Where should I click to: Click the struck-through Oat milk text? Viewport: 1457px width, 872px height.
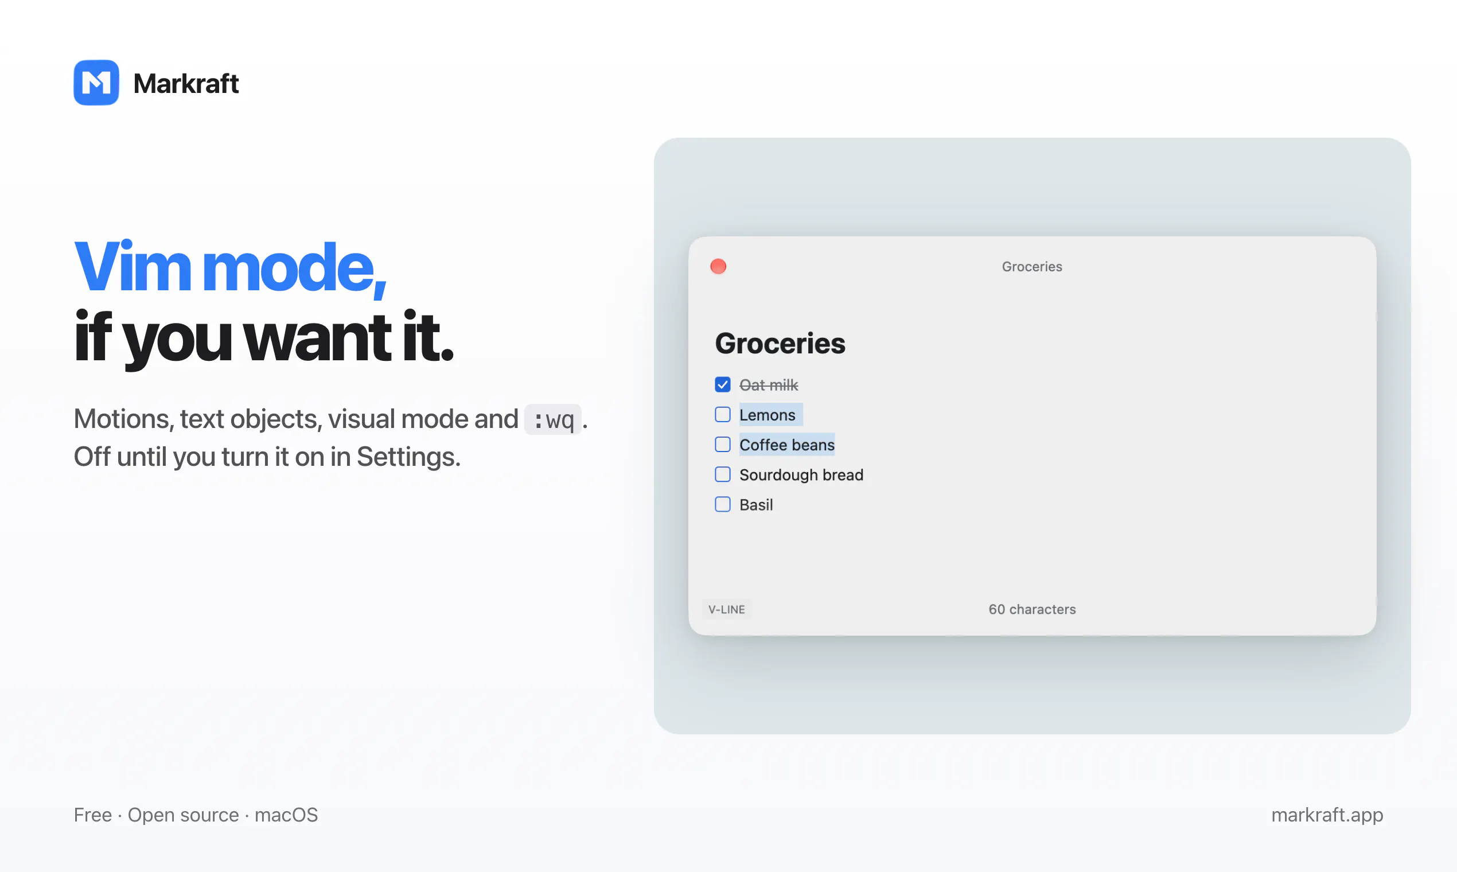pos(769,385)
